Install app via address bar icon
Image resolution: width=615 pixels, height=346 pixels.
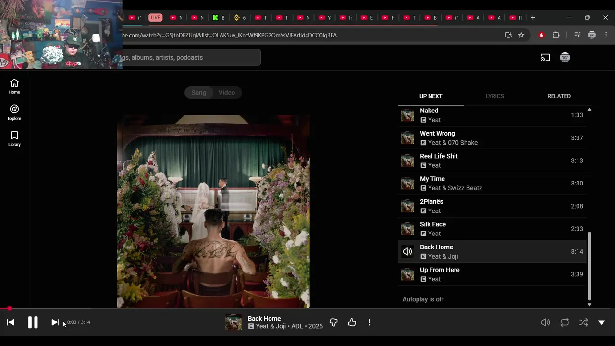[x=508, y=35]
